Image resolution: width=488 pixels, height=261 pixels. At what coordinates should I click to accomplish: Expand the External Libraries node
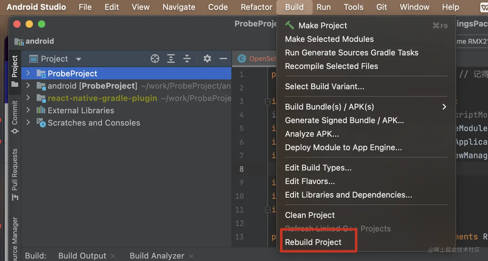point(28,110)
